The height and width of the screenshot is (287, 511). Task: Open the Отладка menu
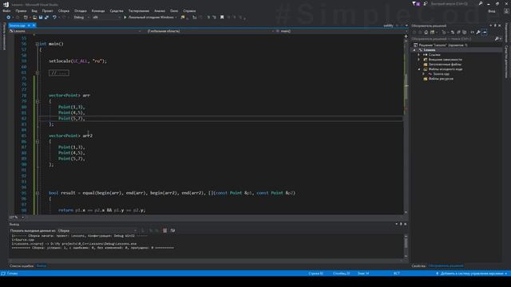click(80, 10)
